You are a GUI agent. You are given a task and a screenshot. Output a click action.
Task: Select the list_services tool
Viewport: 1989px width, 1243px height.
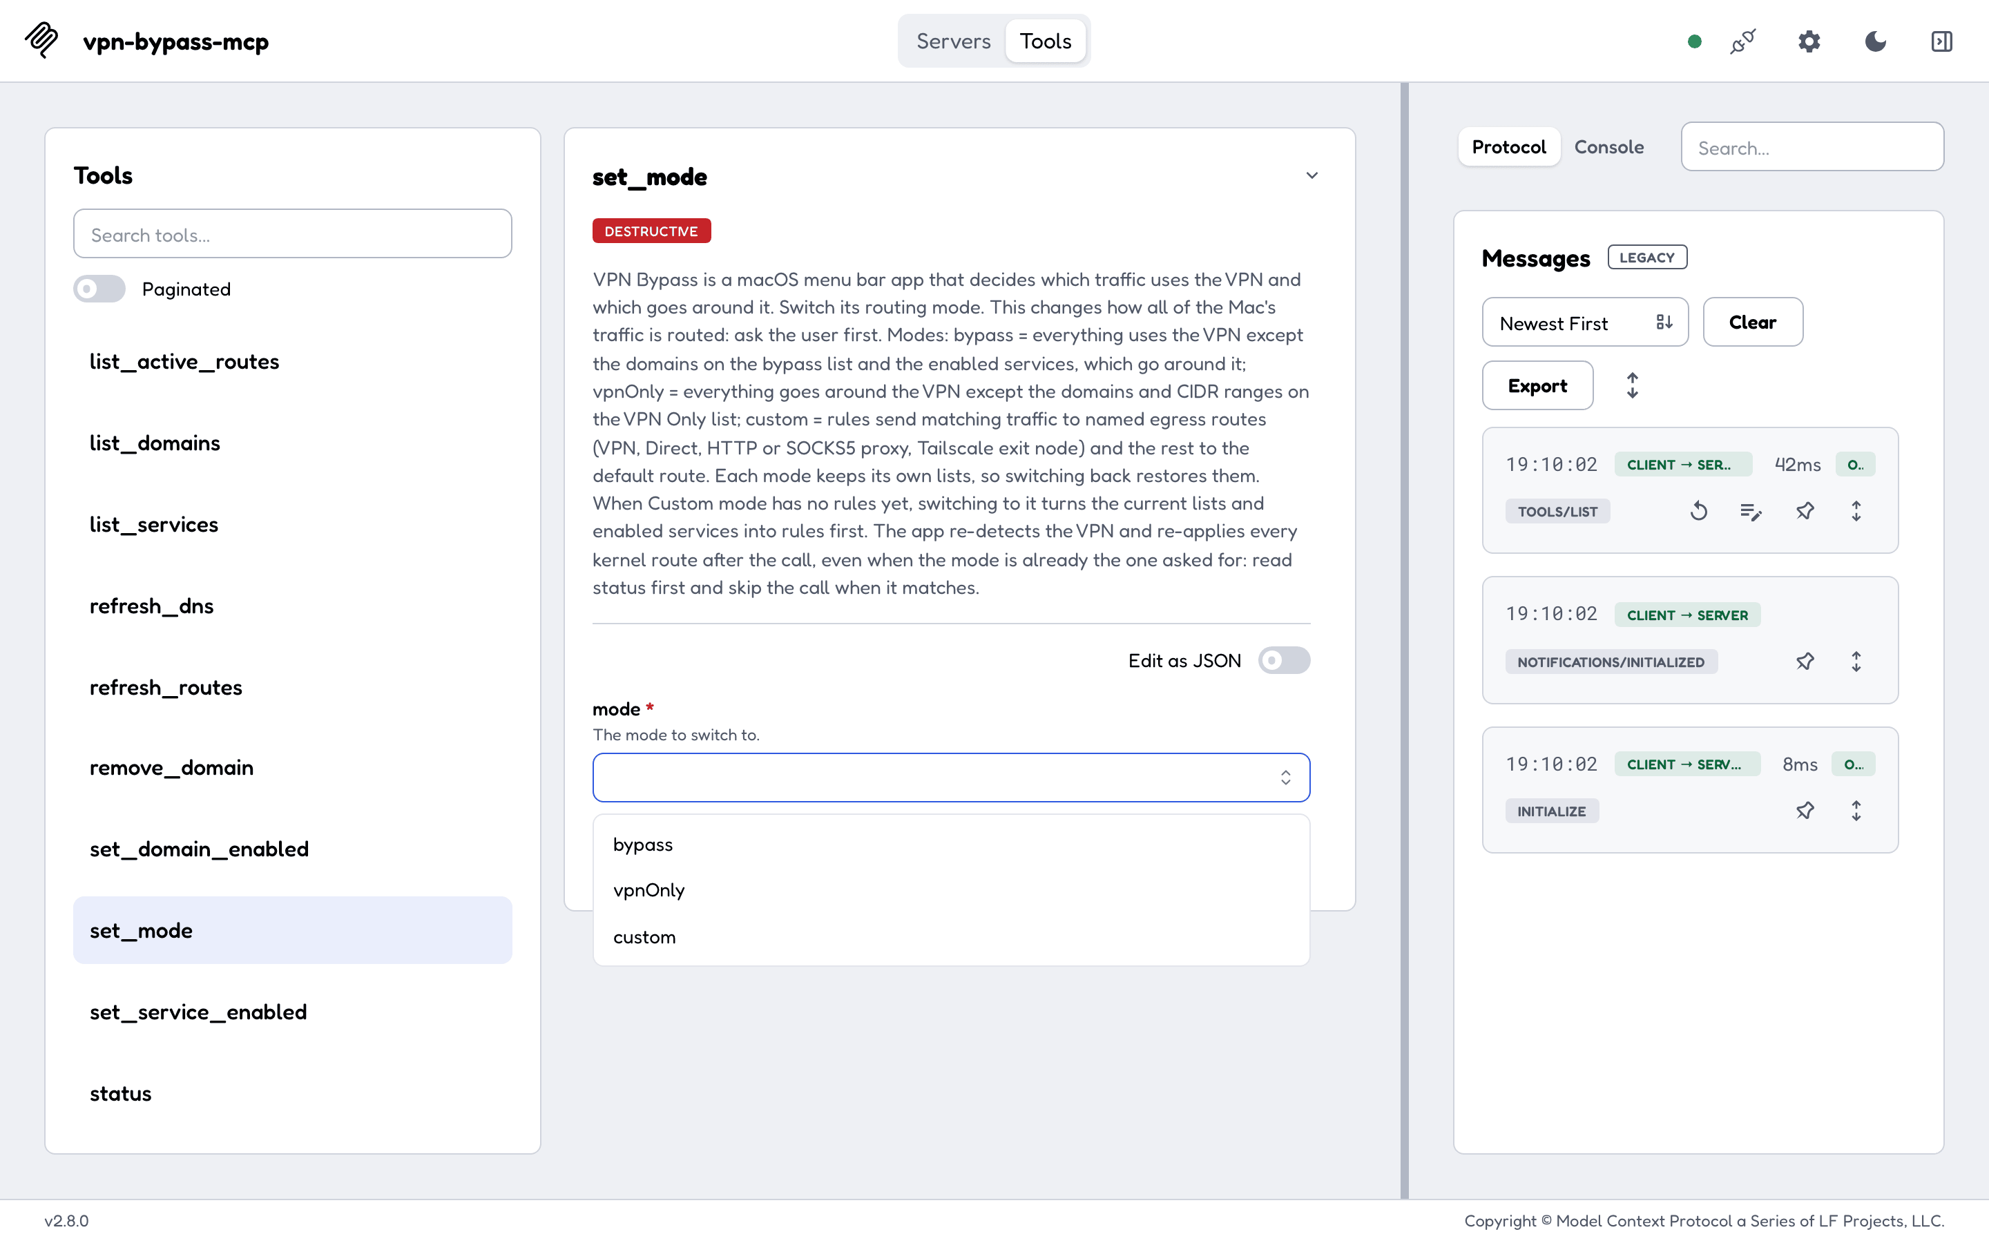click(x=293, y=525)
